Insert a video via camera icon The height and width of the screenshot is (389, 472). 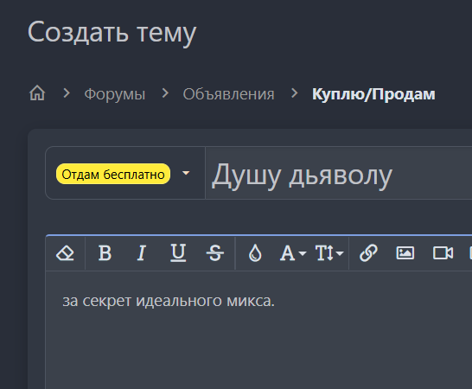[443, 253]
